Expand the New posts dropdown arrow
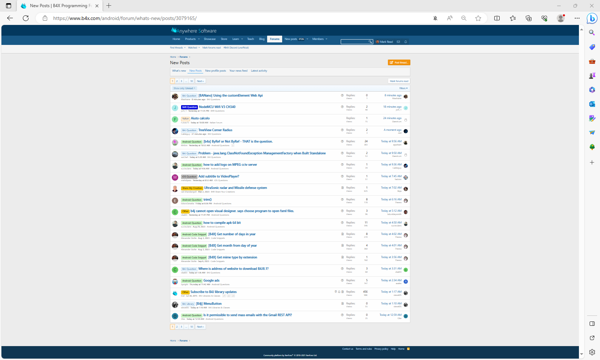 [307, 39]
